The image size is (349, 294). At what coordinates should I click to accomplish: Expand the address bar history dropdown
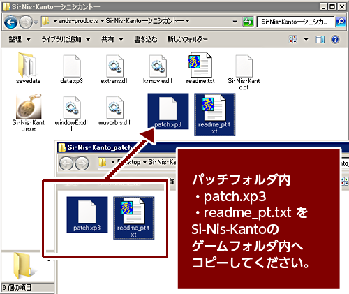pyautogui.click(x=235, y=22)
